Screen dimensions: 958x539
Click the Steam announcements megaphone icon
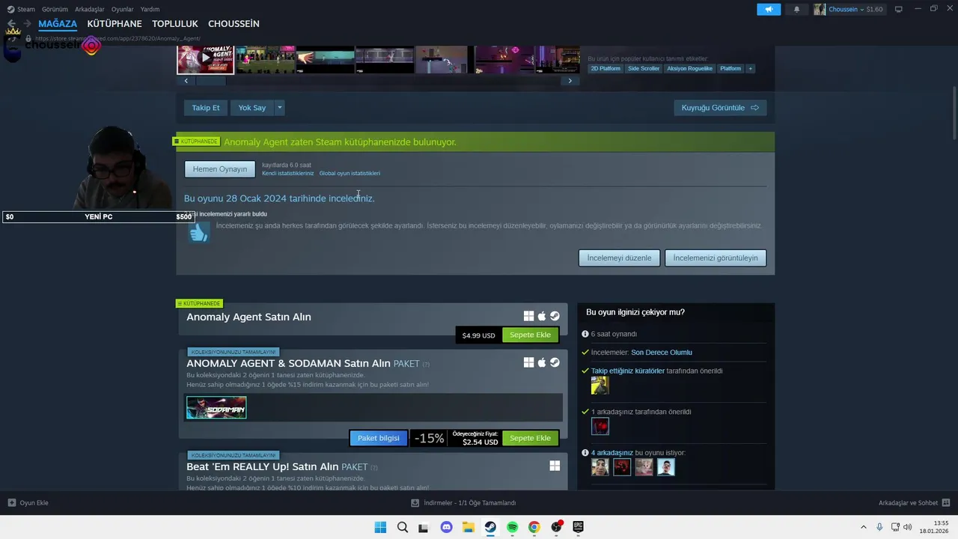769,9
